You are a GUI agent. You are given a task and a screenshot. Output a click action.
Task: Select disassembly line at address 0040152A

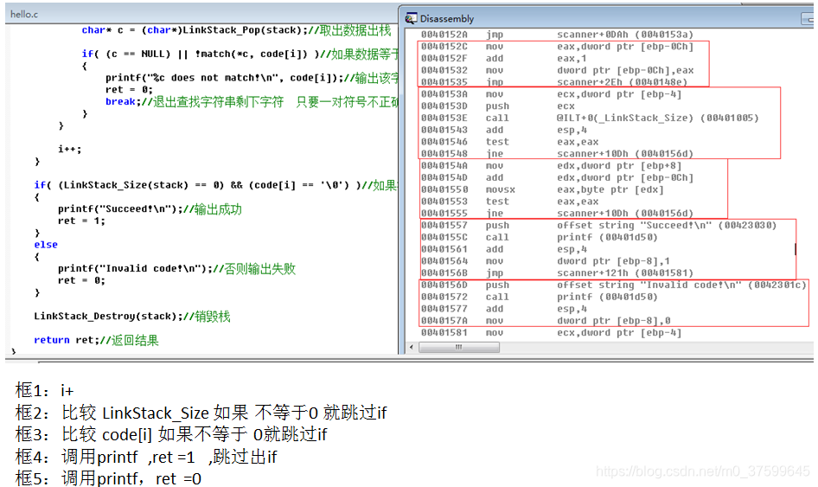pyautogui.click(x=557, y=35)
